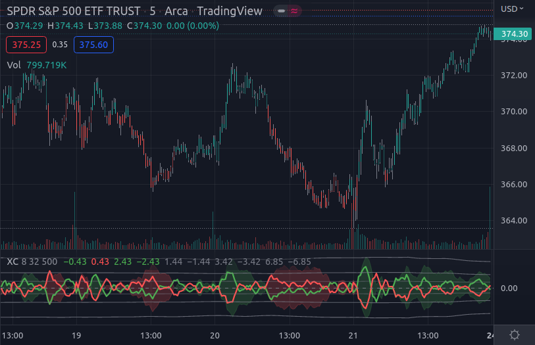The width and height of the screenshot is (535, 345).
Task: Click the L373.88 low value
Action: pyautogui.click(x=105, y=26)
